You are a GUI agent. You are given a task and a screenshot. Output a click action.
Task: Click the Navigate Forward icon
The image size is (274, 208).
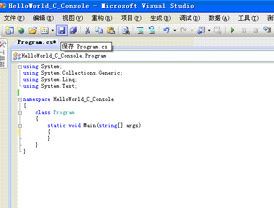217,30
